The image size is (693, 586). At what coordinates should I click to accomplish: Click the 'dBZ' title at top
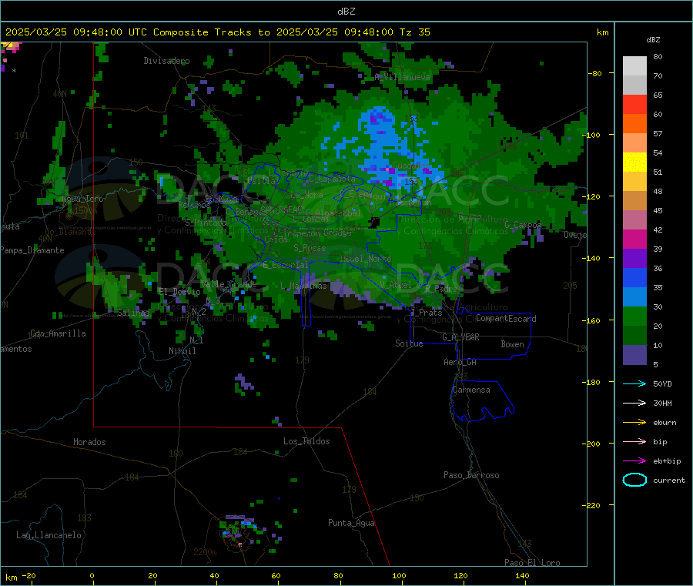point(346,12)
